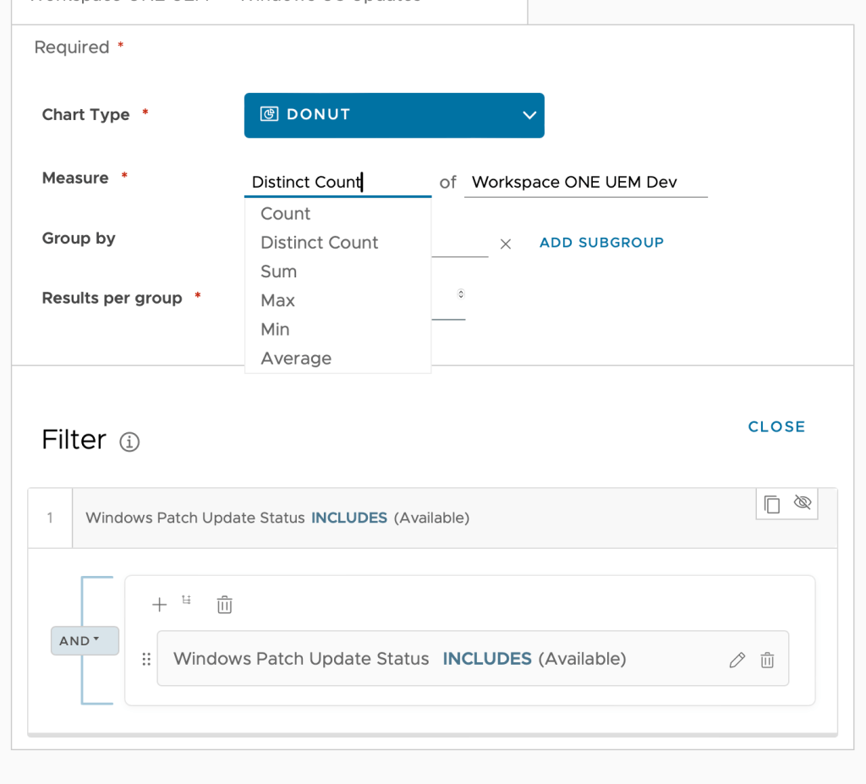Edit the Windows Patch Update Status rule
866x784 pixels.
point(737,660)
